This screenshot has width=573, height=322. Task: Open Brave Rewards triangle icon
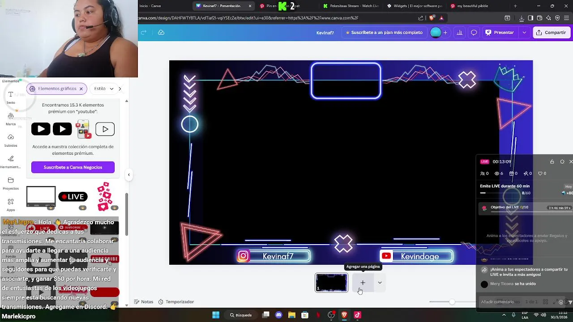tap(441, 18)
